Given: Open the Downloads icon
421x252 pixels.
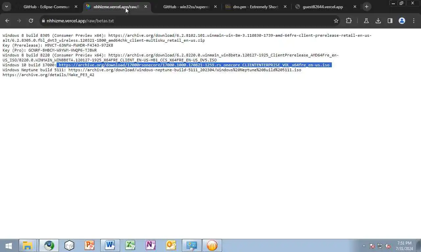Looking at the screenshot, I should [x=378, y=21].
